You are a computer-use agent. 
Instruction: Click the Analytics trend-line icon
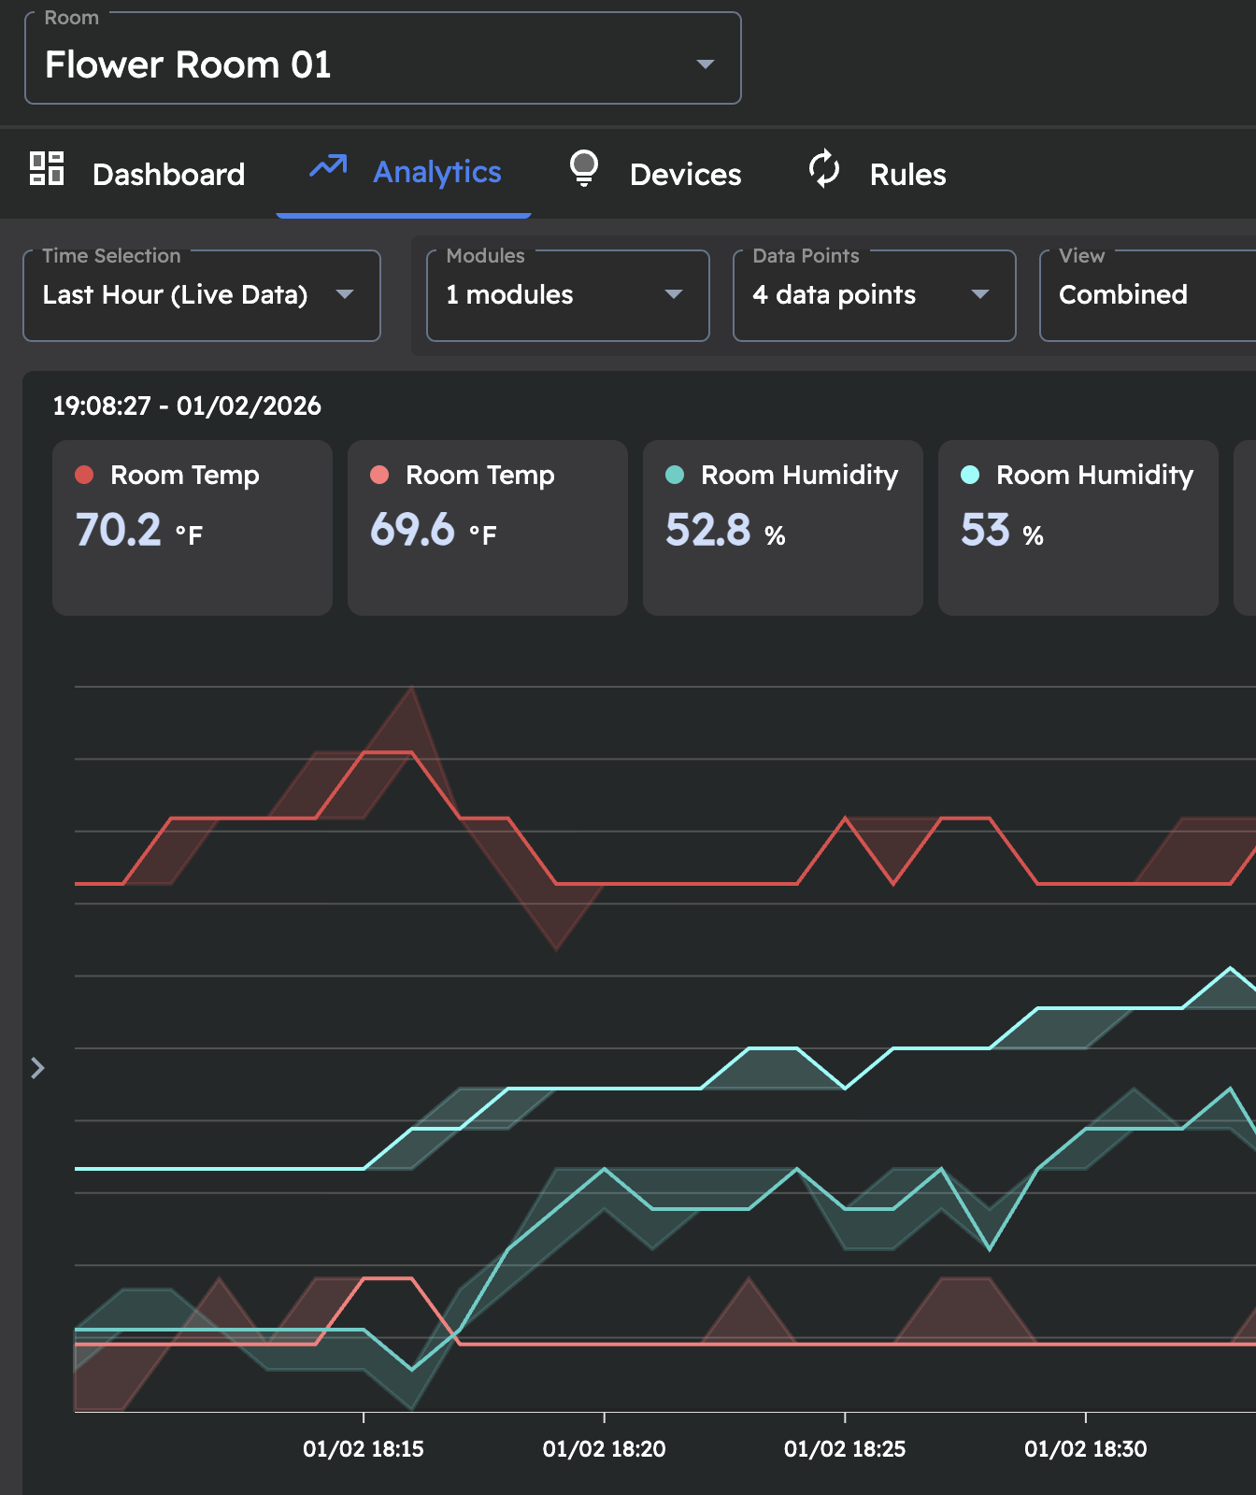(x=328, y=167)
